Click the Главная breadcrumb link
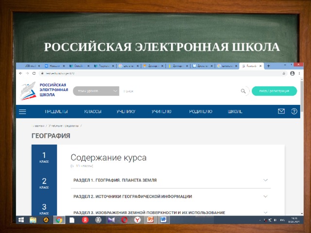The height and width of the screenshot is (233, 311). (38, 126)
